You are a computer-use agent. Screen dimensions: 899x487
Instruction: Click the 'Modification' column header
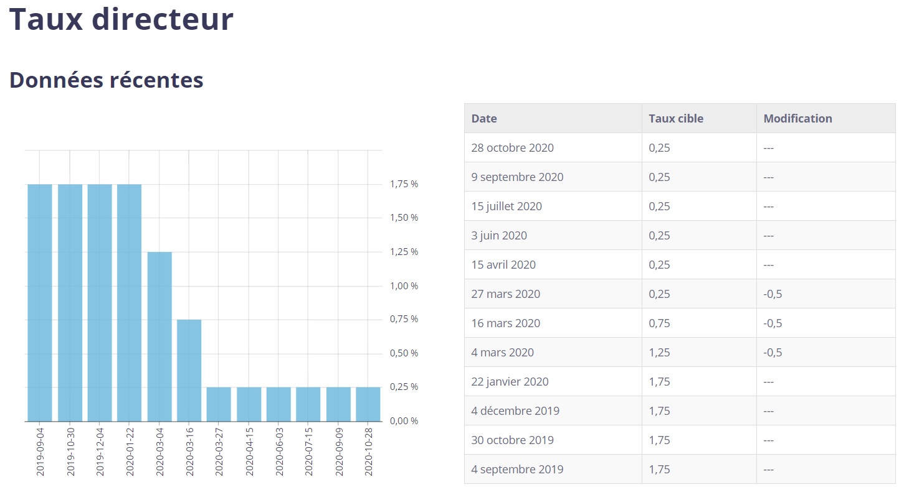[x=826, y=118]
